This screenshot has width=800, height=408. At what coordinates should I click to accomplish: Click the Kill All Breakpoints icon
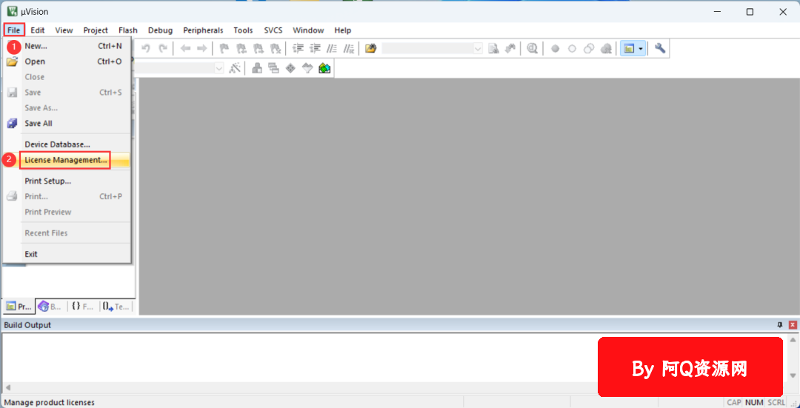606,48
